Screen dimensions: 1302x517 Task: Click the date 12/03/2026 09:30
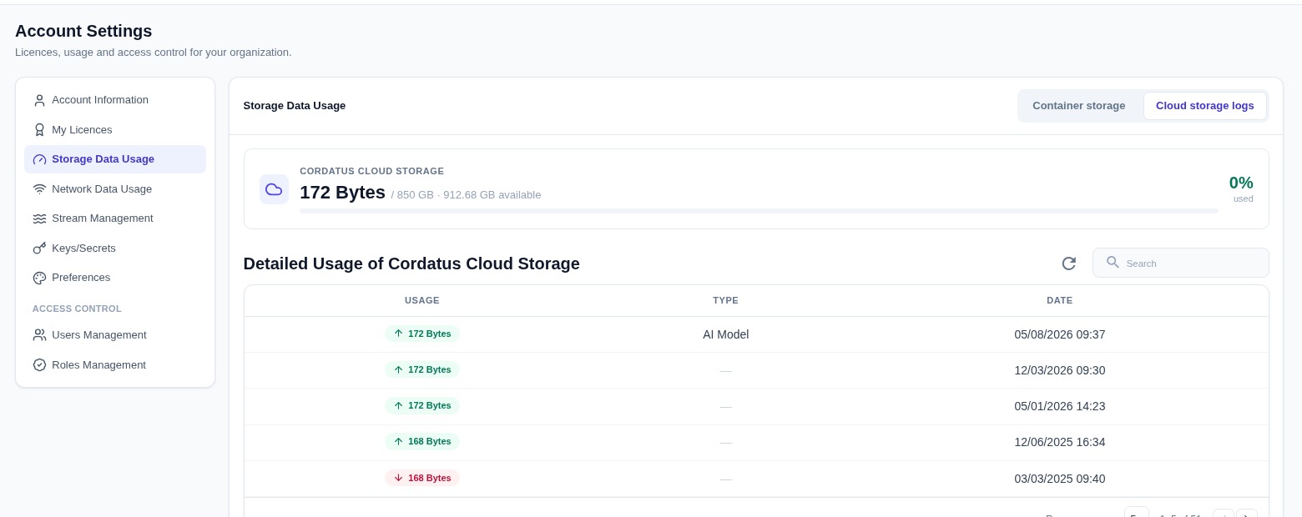point(1059,370)
